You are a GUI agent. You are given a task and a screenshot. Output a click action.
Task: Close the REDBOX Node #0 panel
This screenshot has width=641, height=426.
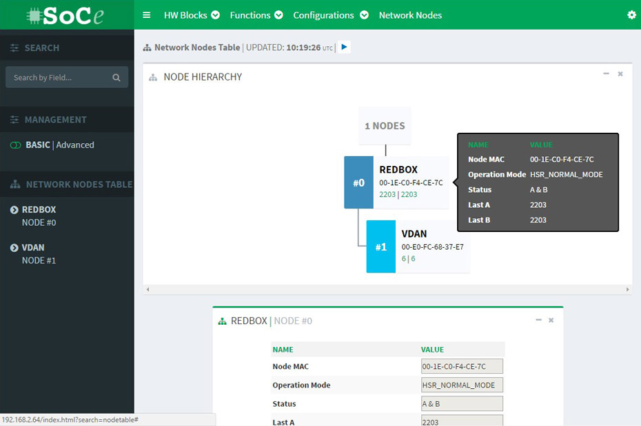click(x=551, y=320)
